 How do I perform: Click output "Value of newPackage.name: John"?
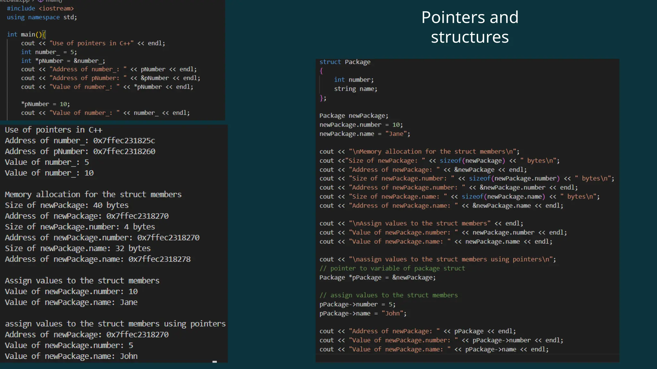click(71, 356)
